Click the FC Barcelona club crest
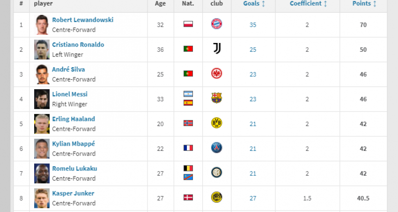Image resolution: width=398 pixels, height=212 pixels. 216,99
